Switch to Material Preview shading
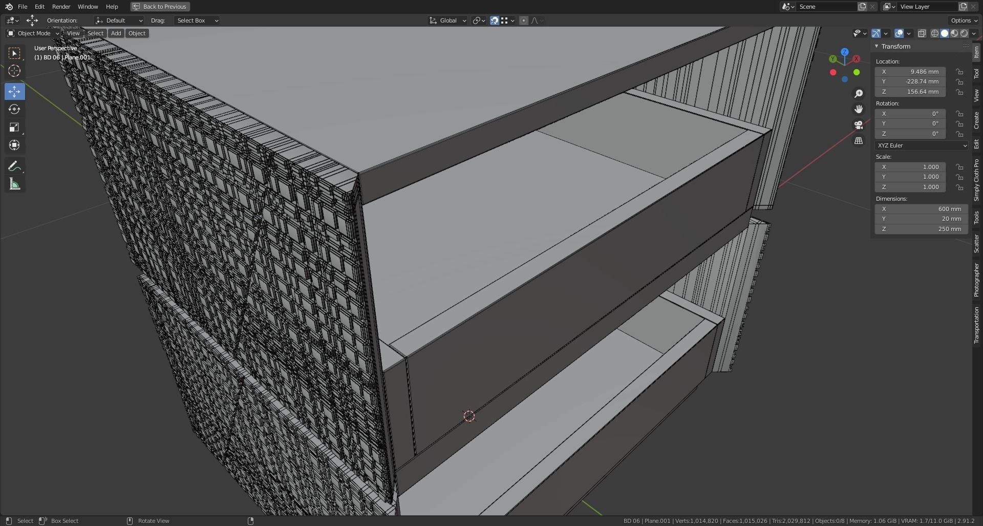Viewport: 983px width, 526px height. pyautogui.click(x=954, y=33)
